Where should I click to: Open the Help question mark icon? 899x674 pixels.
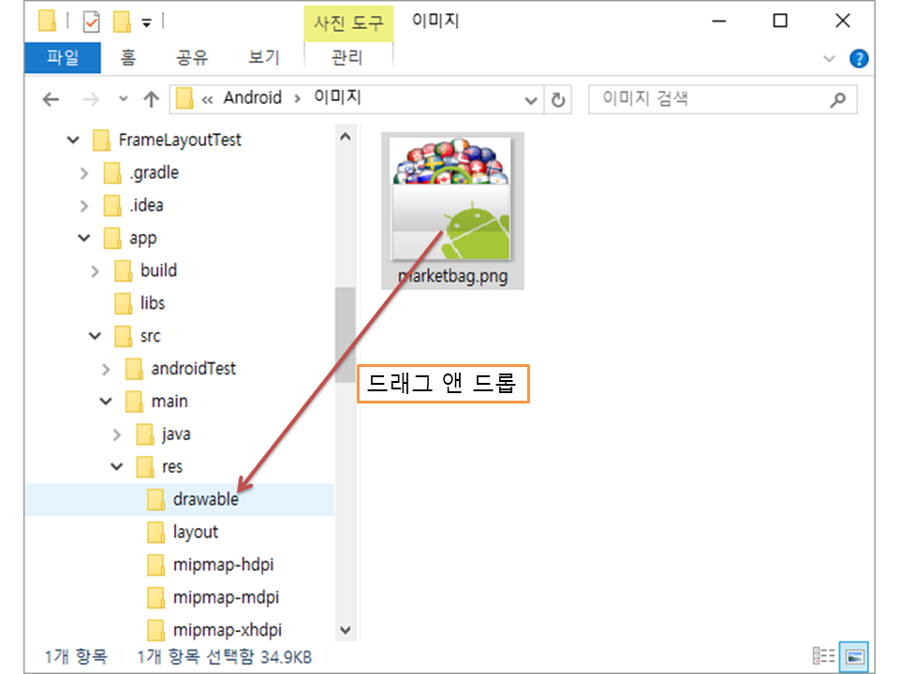pyautogui.click(x=858, y=58)
